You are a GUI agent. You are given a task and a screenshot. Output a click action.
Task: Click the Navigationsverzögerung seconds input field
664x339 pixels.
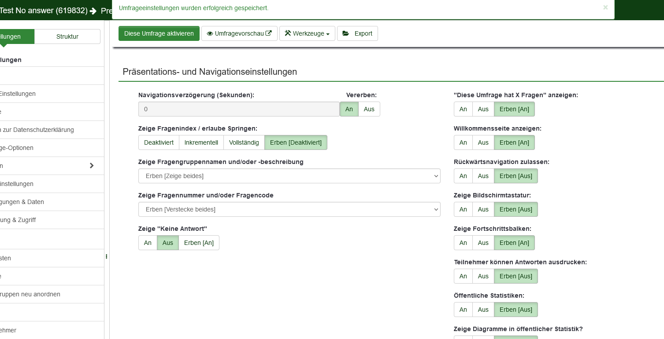(238, 109)
